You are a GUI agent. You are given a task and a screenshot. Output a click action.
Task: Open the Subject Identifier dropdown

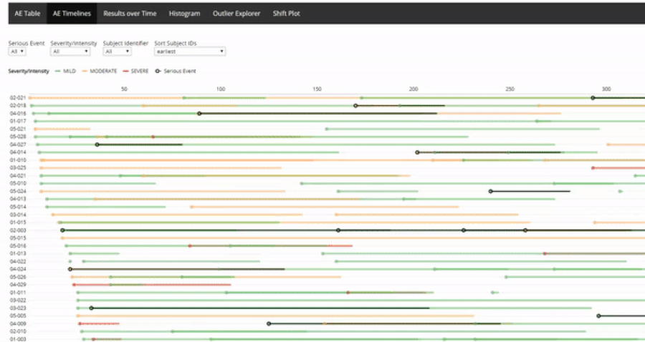[118, 52]
